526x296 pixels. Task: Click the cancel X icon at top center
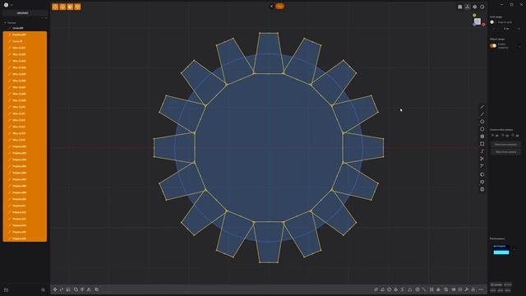272,6
